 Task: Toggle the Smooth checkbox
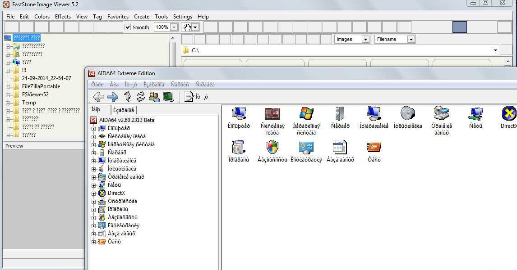click(x=128, y=27)
